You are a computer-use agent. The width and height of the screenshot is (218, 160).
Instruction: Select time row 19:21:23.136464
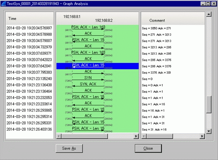coord(29,91)
